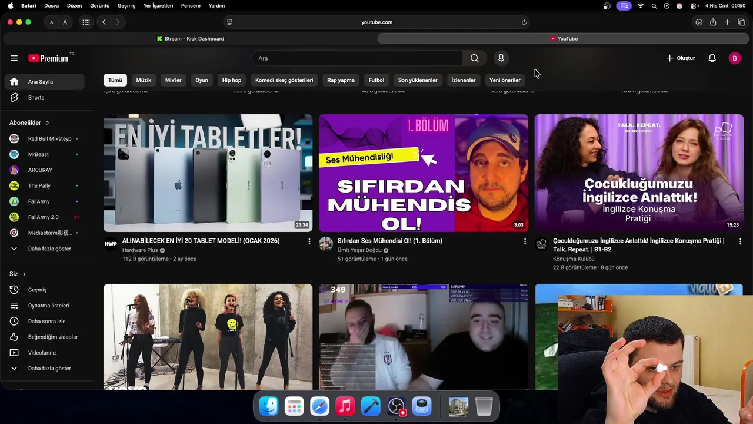The width and height of the screenshot is (753, 424).
Task: Open the YouTube hamburger guide menu
Action: [14, 58]
